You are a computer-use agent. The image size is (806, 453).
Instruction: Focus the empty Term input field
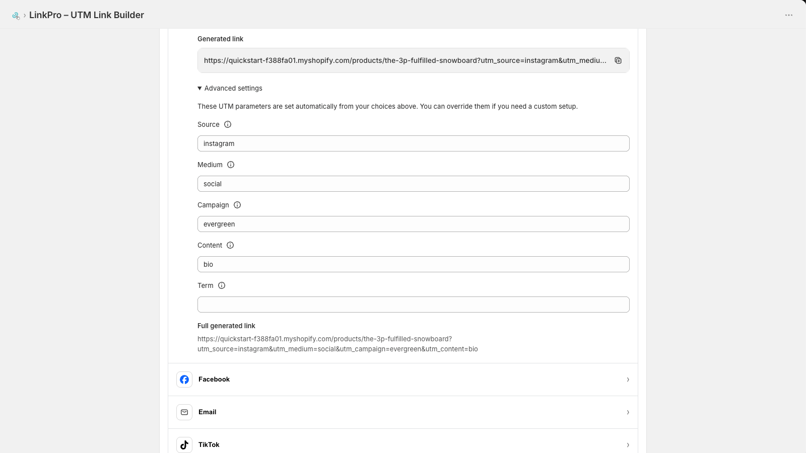413,305
